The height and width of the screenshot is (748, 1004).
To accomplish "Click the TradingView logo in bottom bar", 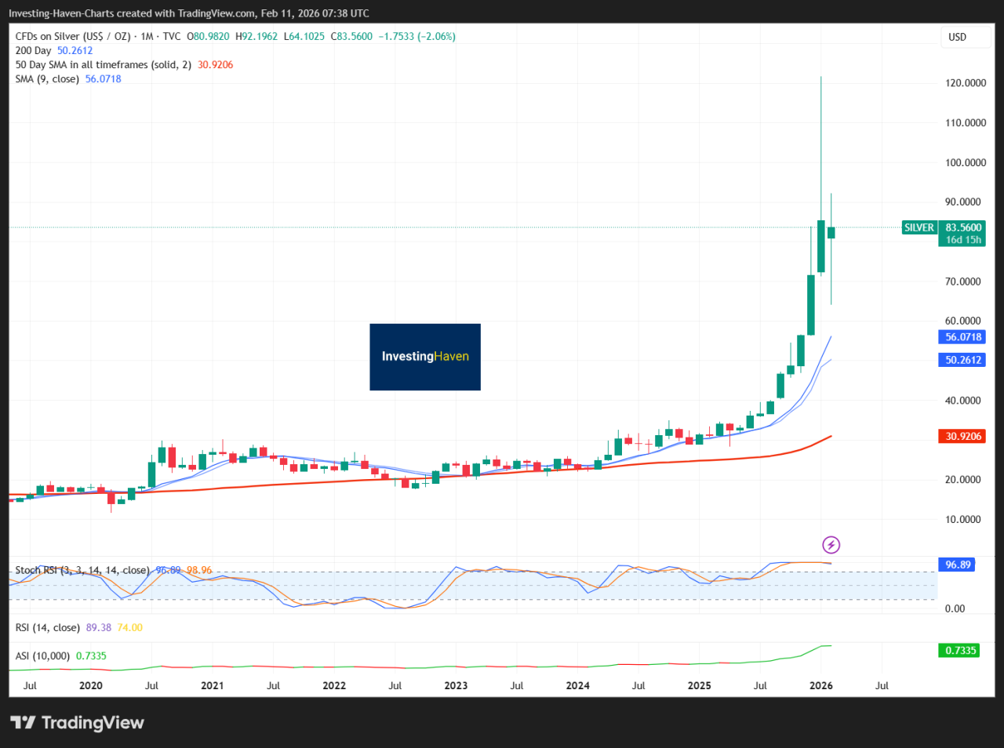I will tap(77, 722).
